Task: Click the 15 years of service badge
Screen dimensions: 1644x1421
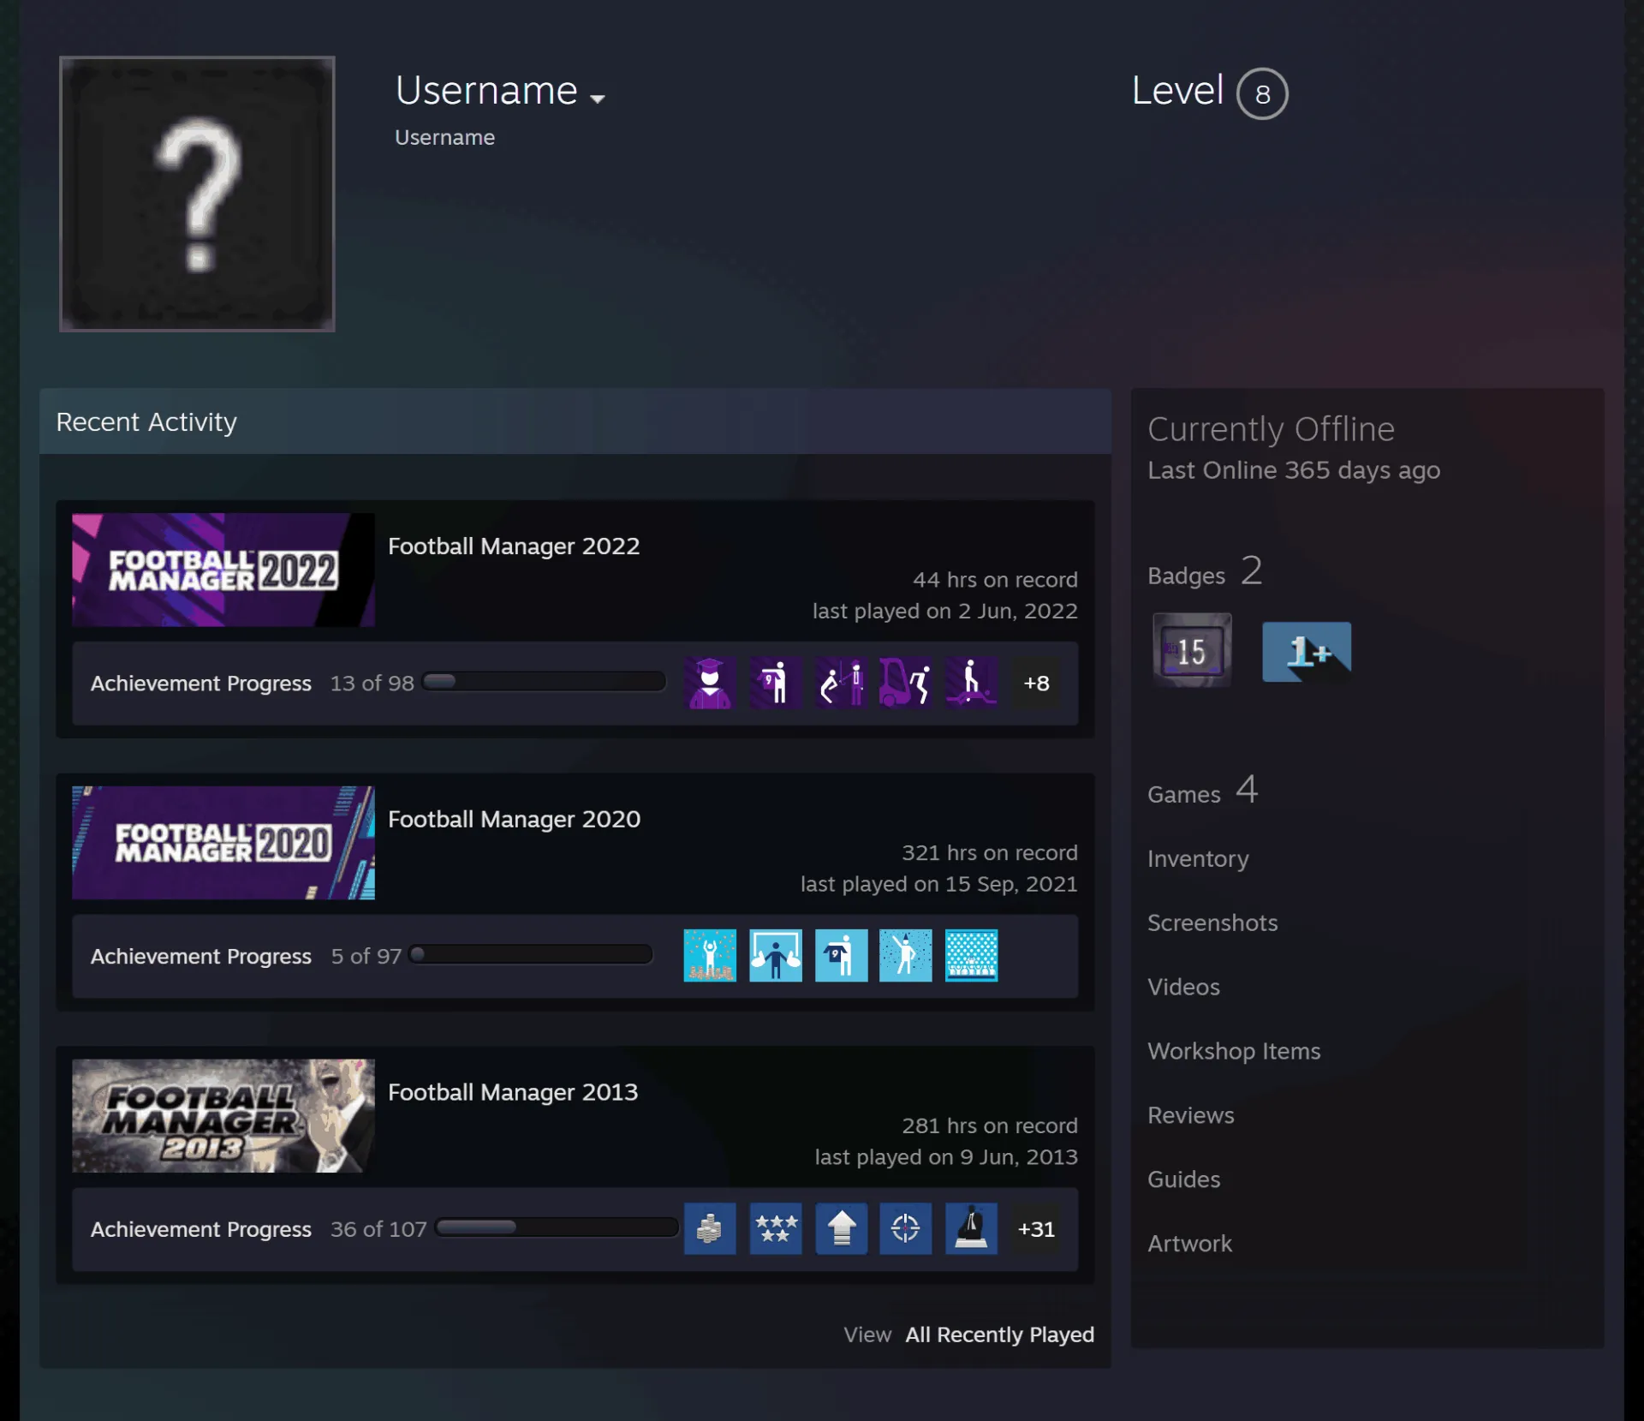Action: click(x=1192, y=651)
